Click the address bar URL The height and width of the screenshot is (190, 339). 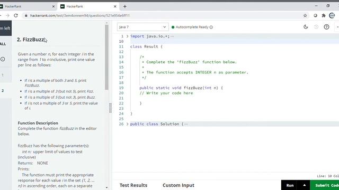click(80, 15)
